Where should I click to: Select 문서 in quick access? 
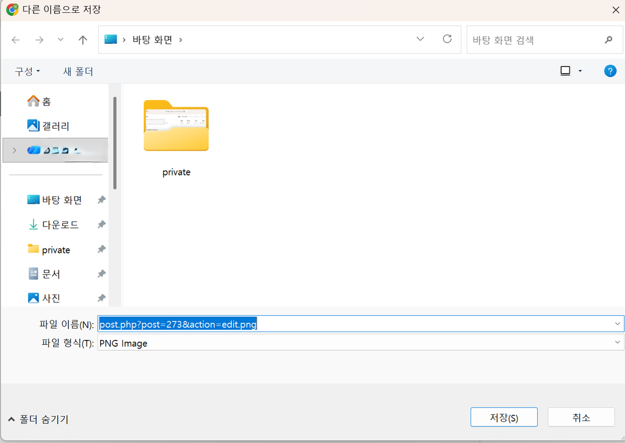click(x=44, y=274)
